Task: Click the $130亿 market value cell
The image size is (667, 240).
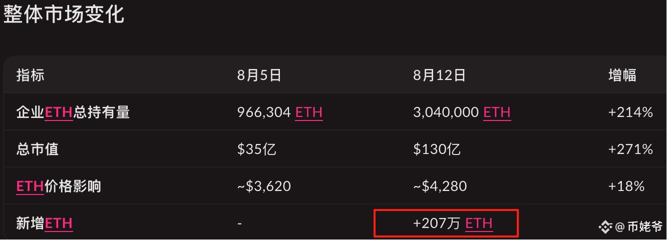Action: (x=437, y=149)
